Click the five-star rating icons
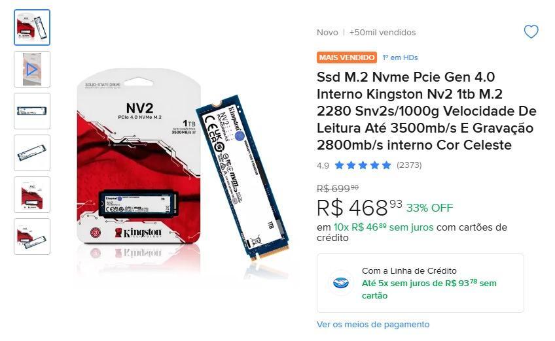 tap(363, 165)
